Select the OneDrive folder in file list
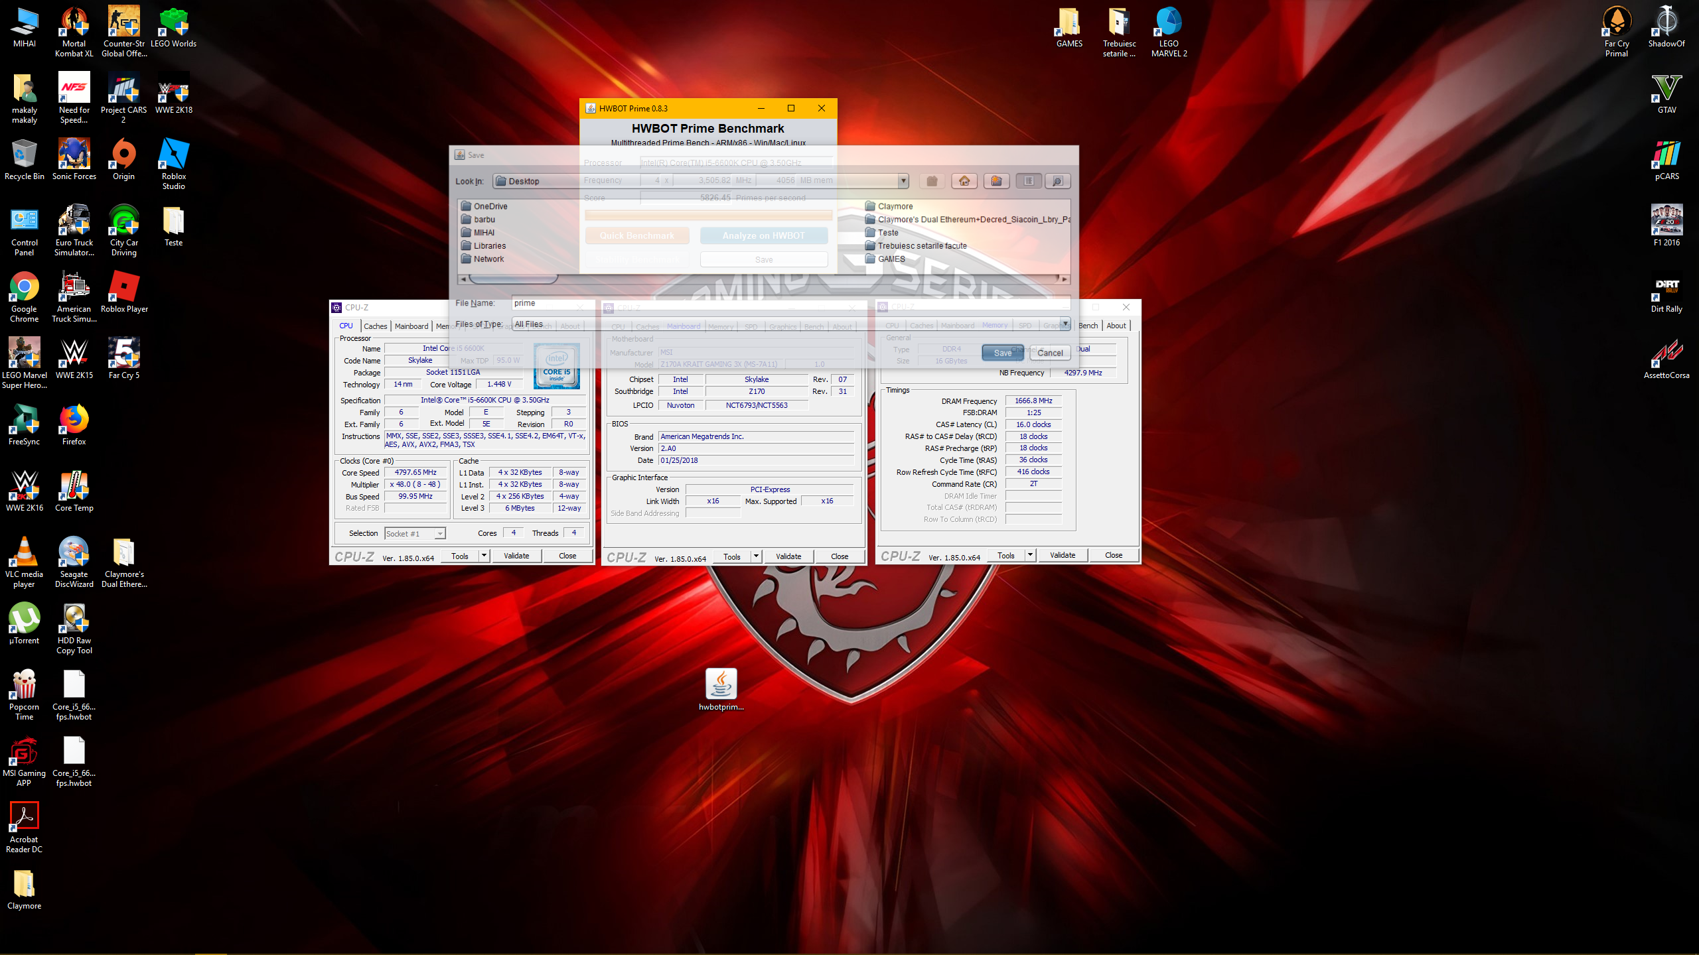 pos(484,206)
